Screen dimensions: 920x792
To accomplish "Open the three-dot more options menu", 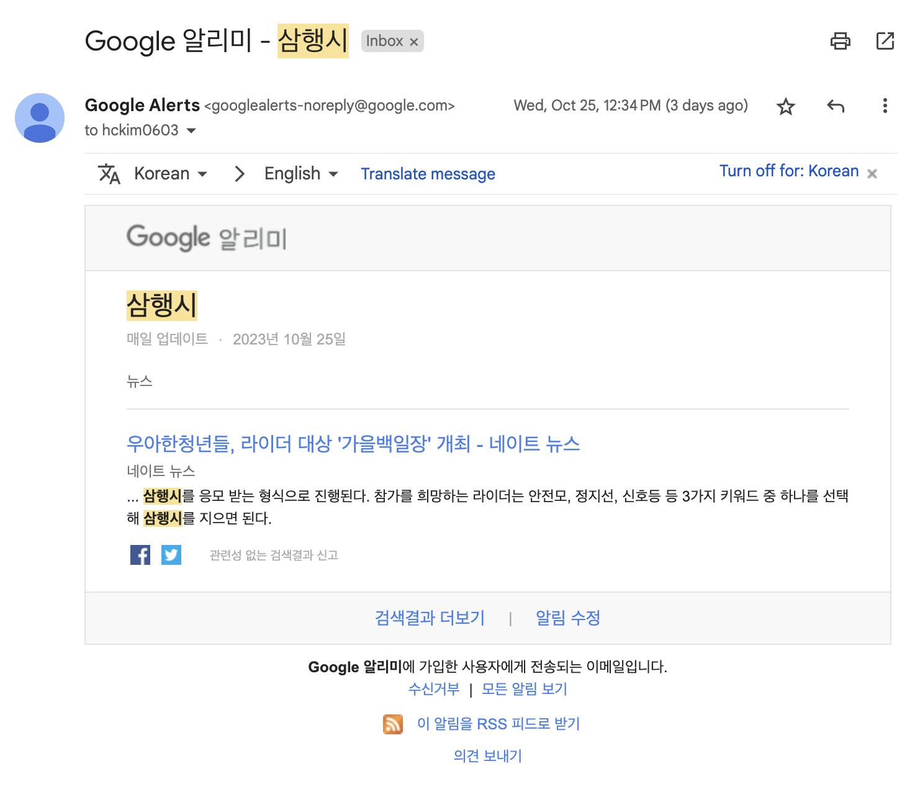I will (x=885, y=106).
